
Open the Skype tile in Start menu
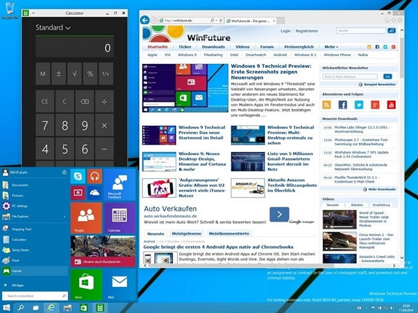[x=78, y=176]
